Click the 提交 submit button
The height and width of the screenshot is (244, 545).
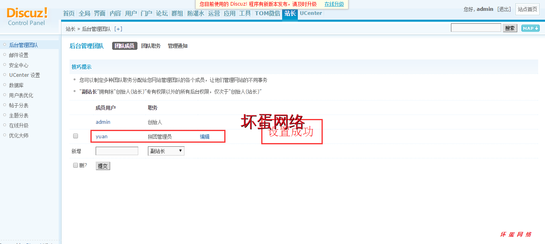click(103, 166)
